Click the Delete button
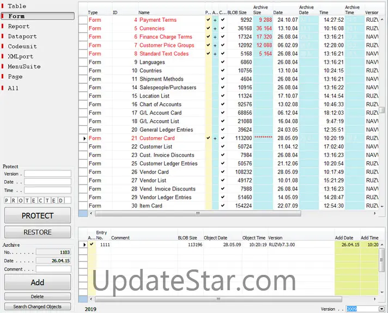 click(x=38, y=297)
